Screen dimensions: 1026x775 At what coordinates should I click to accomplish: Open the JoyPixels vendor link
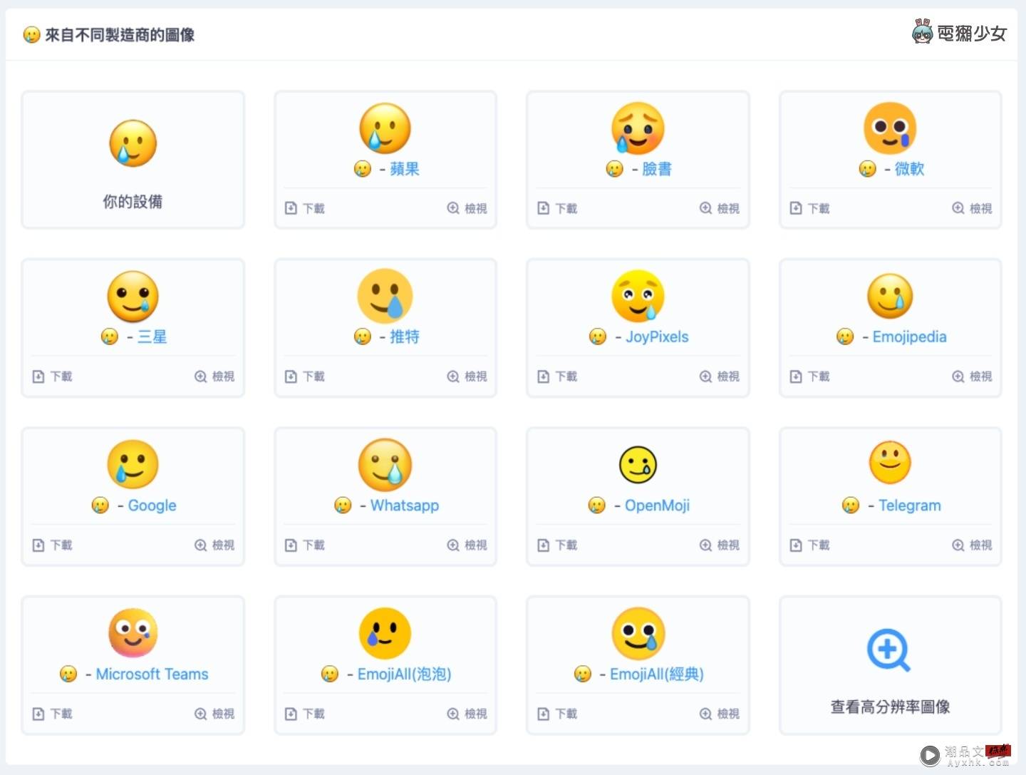point(657,337)
